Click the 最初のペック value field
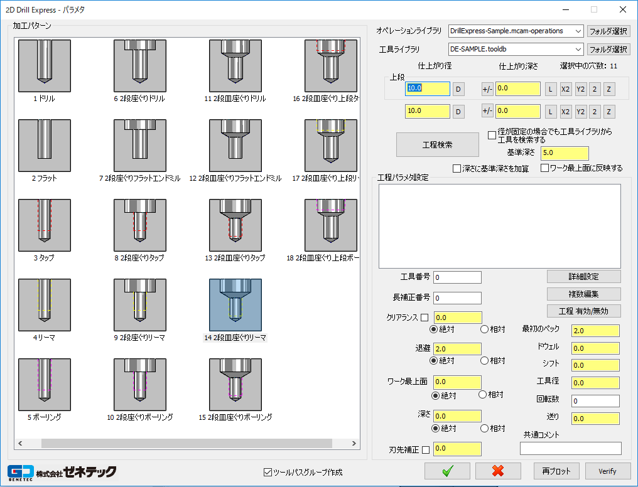The image size is (638, 487). (x=595, y=331)
